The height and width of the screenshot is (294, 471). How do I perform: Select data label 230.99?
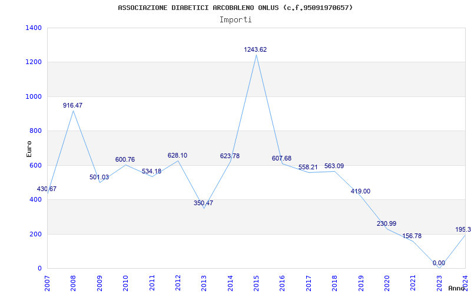387,223
